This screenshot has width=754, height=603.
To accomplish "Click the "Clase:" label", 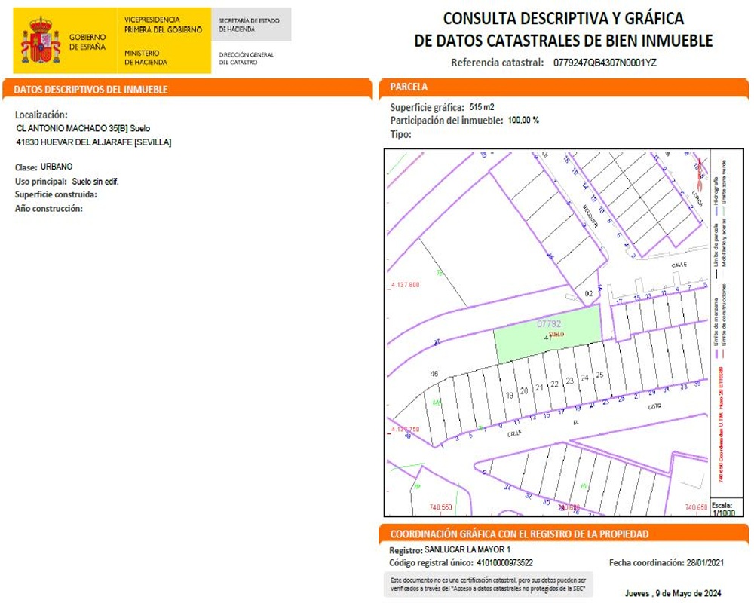I will pos(26,167).
